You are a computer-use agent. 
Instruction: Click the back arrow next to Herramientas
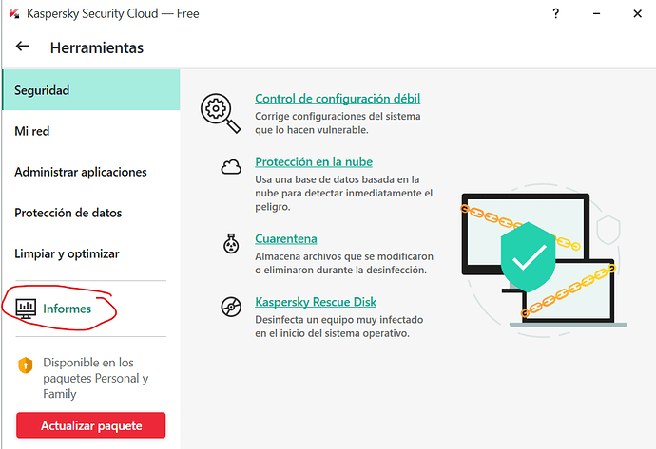pos(23,47)
